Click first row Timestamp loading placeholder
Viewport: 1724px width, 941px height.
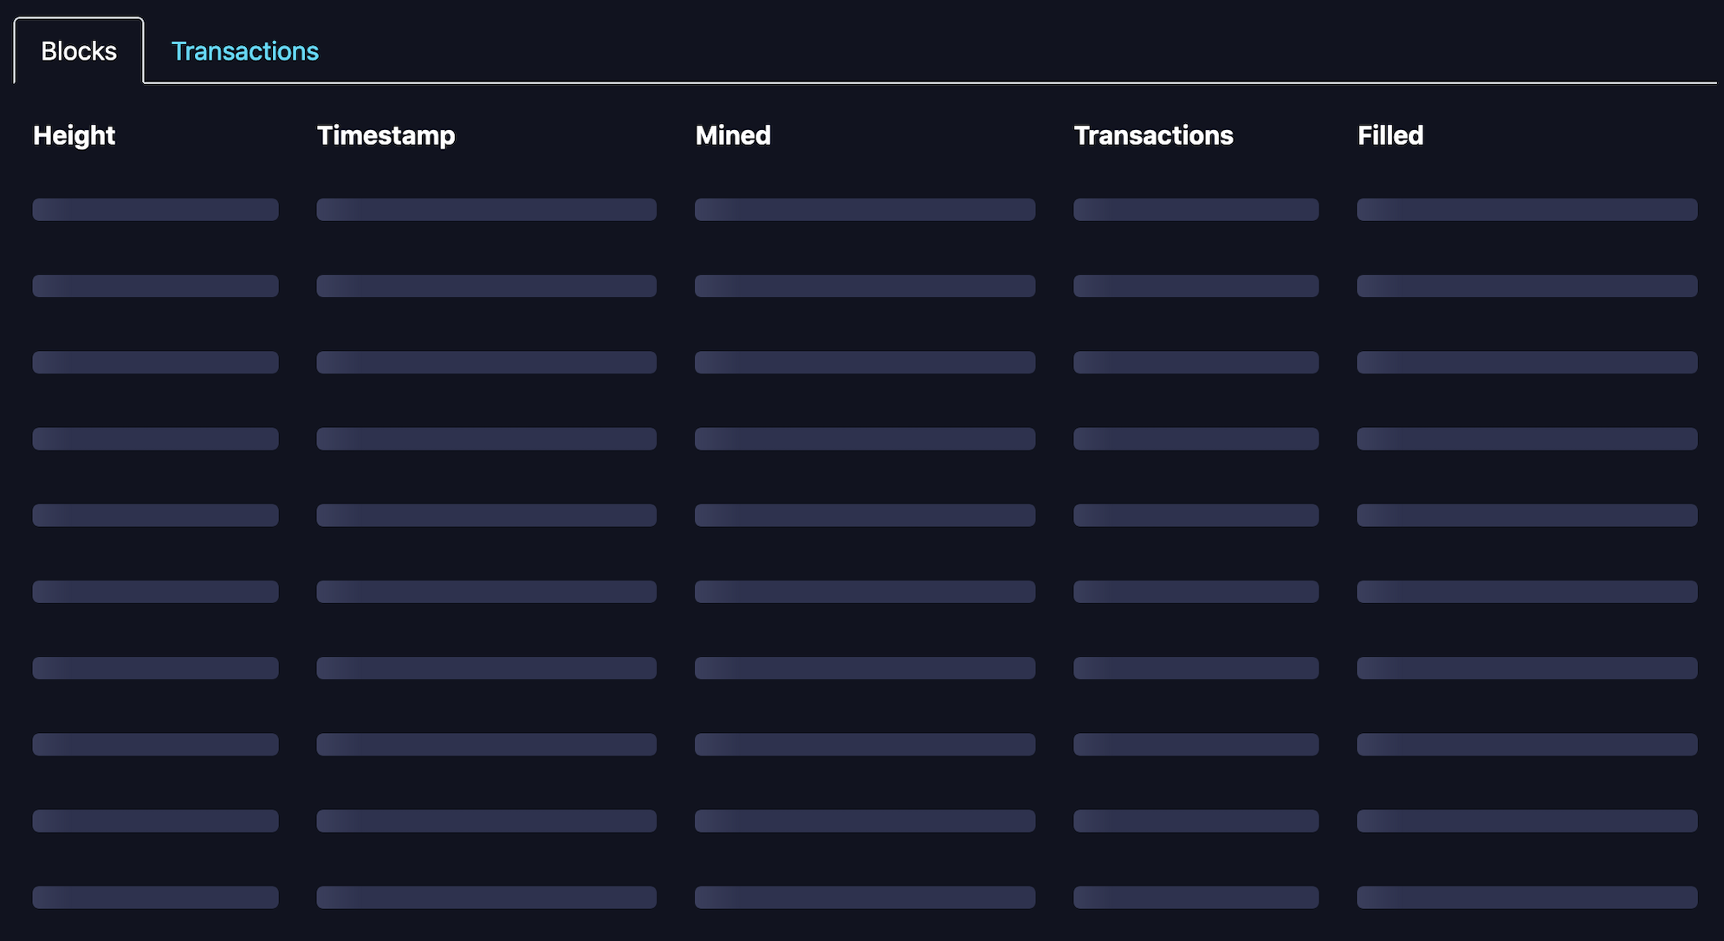(x=486, y=210)
